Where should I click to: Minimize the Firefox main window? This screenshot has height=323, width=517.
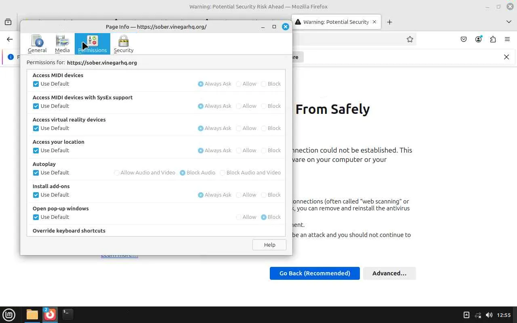(x=488, y=6)
